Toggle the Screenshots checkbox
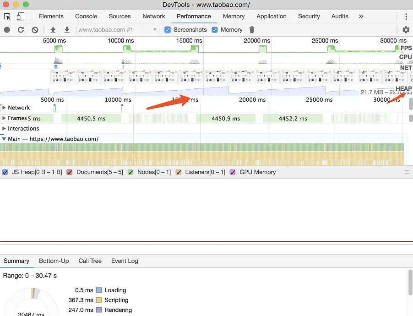 coord(167,30)
